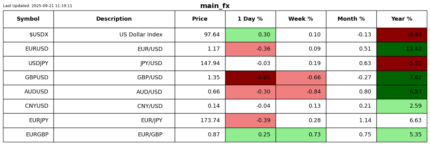430x145 pixels.
Task: Click the USDJPY symbol cell
Action: coord(28,64)
